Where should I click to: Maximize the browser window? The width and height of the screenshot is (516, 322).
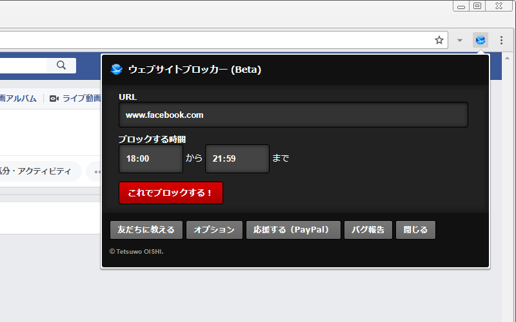(x=477, y=6)
